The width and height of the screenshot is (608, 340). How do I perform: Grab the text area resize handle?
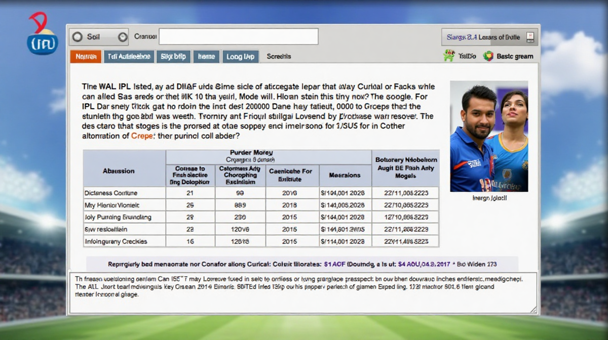[x=534, y=310]
